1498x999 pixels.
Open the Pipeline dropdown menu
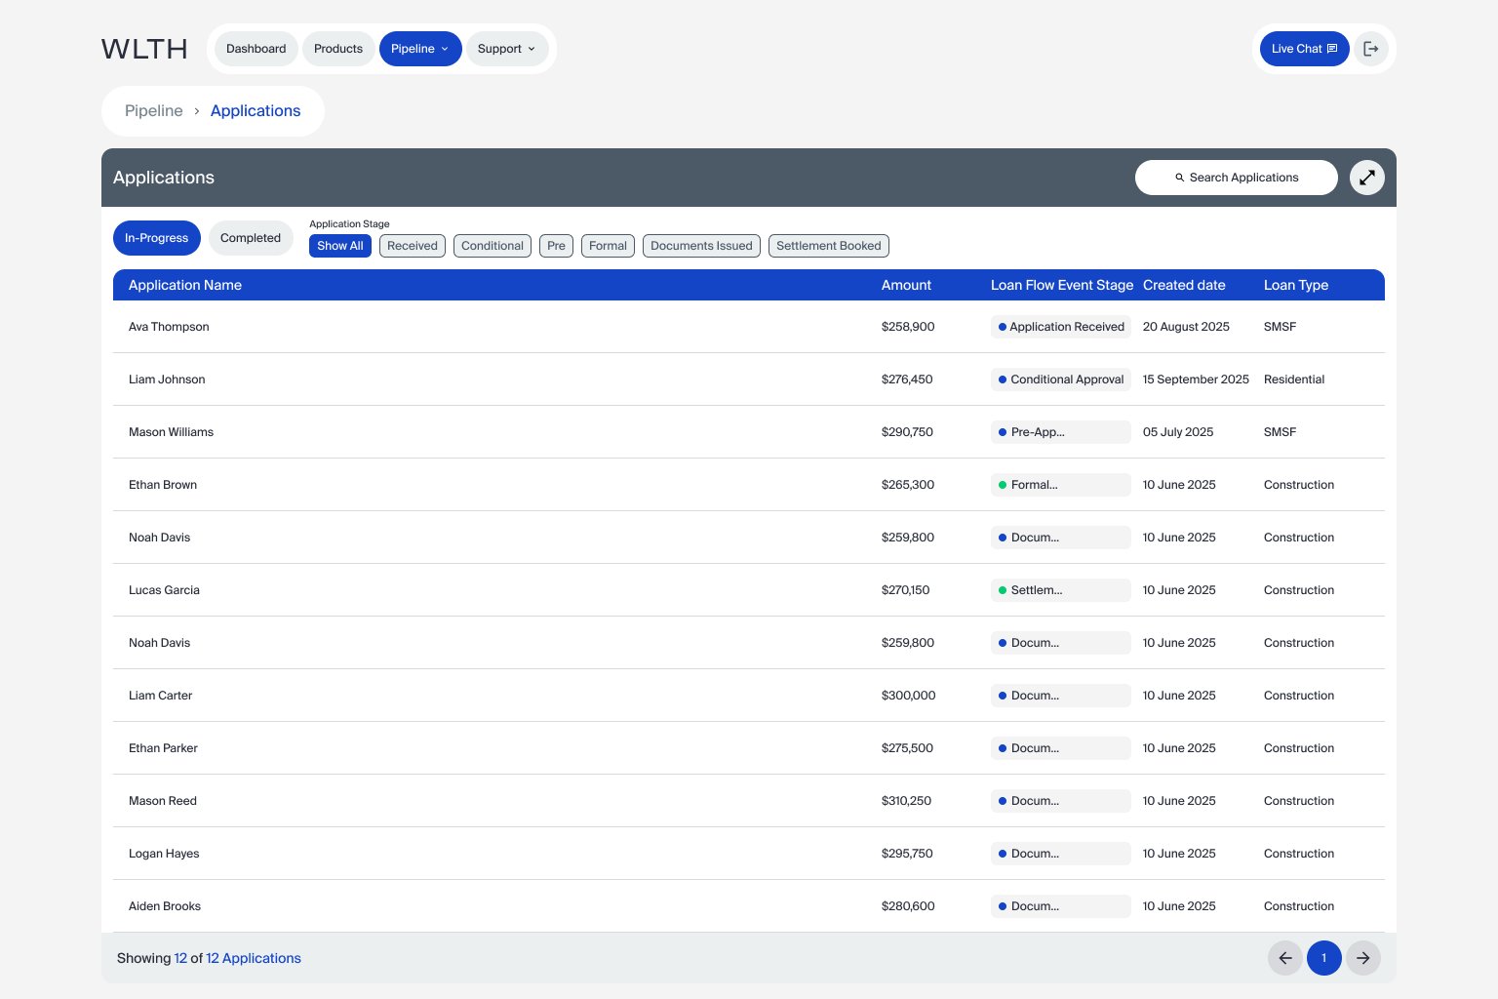point(420,49)
